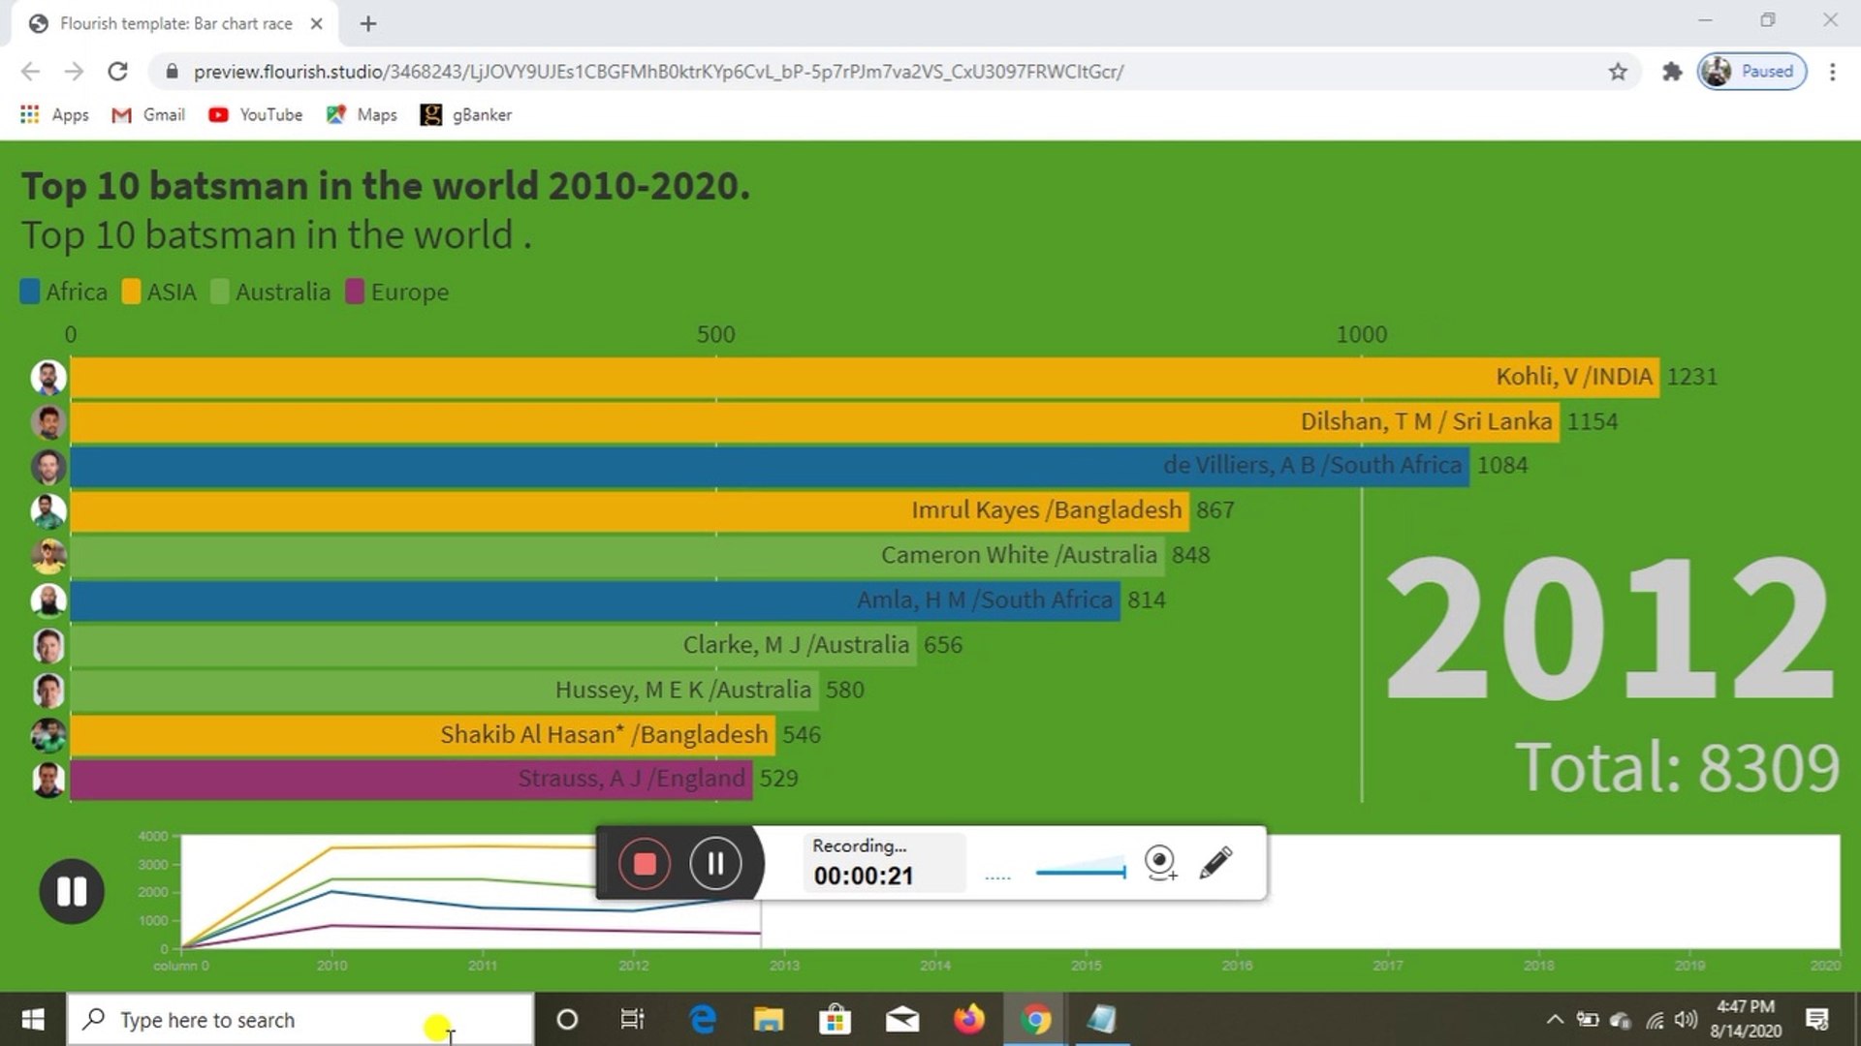This screenshot has height=1046, width=1861.
Task: Pause the bar chart race playback
Action: (72, 891)
